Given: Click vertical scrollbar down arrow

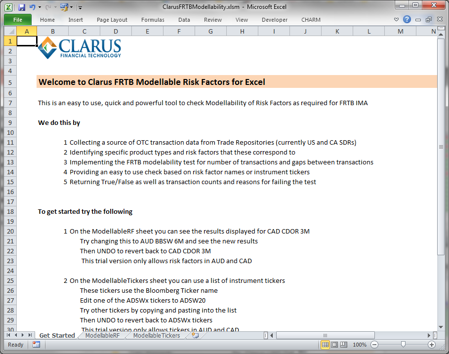Looking at the screenshot, I should [441, 327].
